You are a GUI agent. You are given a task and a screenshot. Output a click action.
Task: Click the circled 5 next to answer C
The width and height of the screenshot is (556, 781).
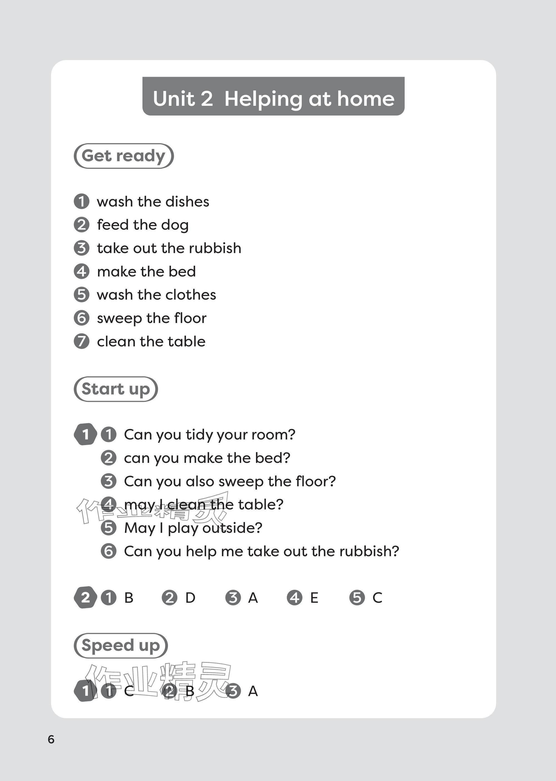click(357, 598)
